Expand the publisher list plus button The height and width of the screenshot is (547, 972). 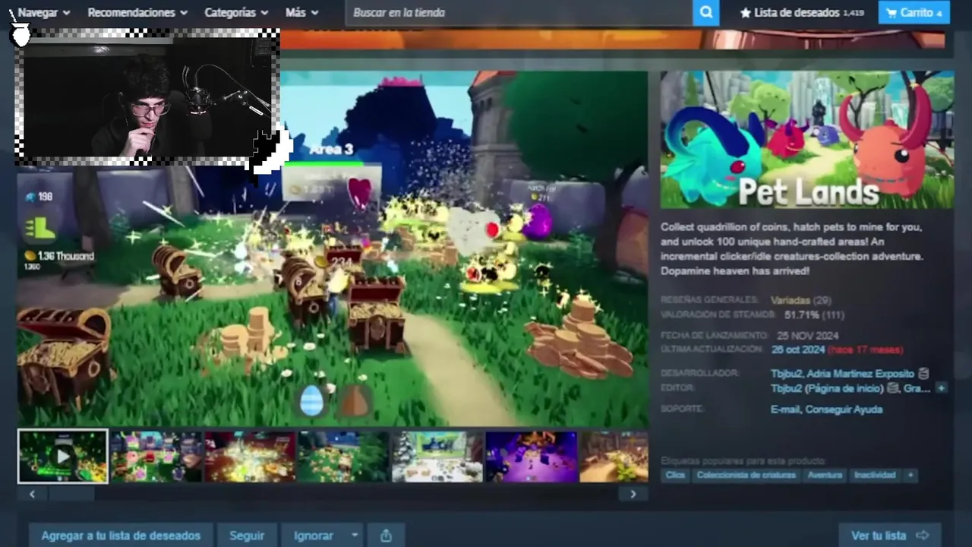coord(941,388)
